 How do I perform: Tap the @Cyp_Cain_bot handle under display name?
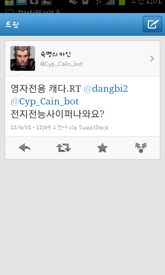click(62, 64)
